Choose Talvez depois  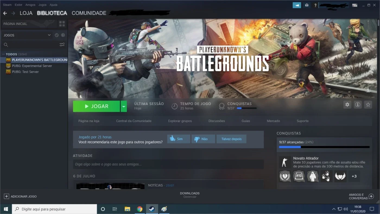click(x=231, y=139)
